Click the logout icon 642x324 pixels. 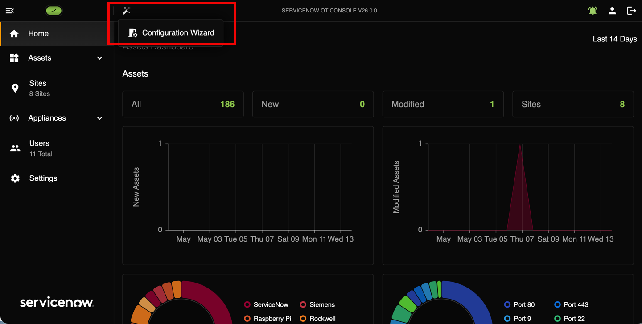click(x=631, y=11)
